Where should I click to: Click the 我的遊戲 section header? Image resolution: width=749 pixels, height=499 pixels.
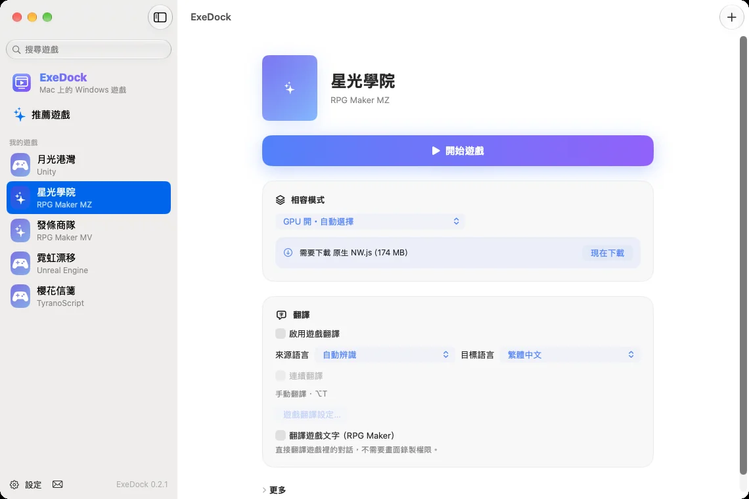[x=24, y=142]
